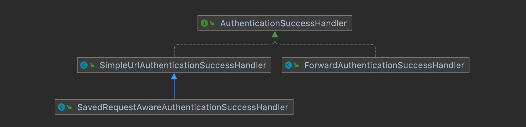
Task: Click the interface icon on AuthenticationSuccessHandler
Action: tap(204, 23)
